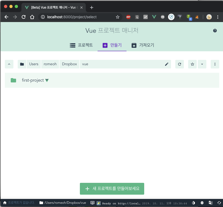Click the site info icon in address bar

43,17
